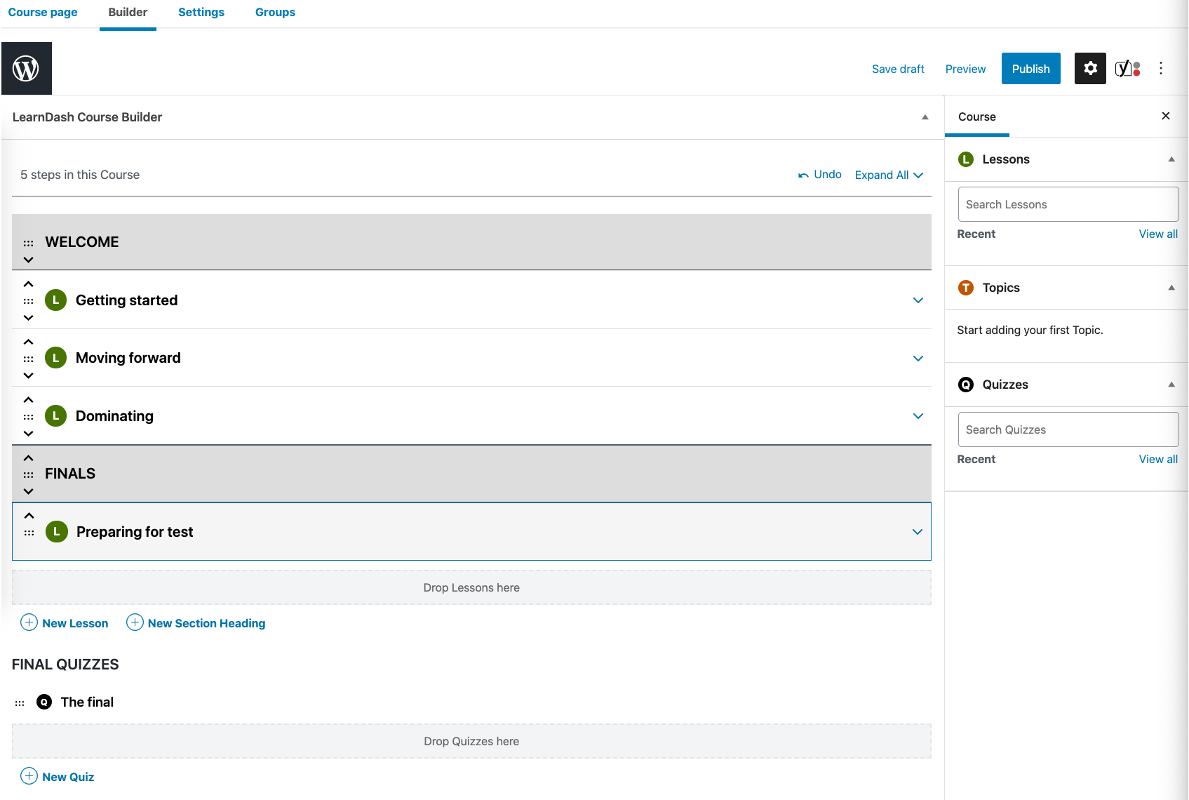Image resolution: width=1189 pixels, height=800 pixels.
Task: Expand the Getting started lesson
Action: point(918,300)
